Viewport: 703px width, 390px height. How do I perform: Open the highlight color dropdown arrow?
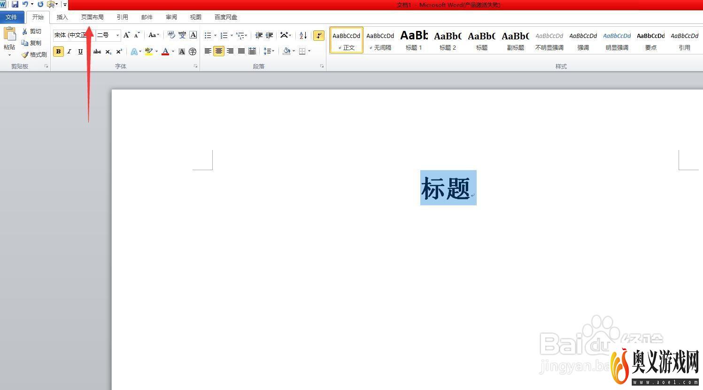coord(156,52)
